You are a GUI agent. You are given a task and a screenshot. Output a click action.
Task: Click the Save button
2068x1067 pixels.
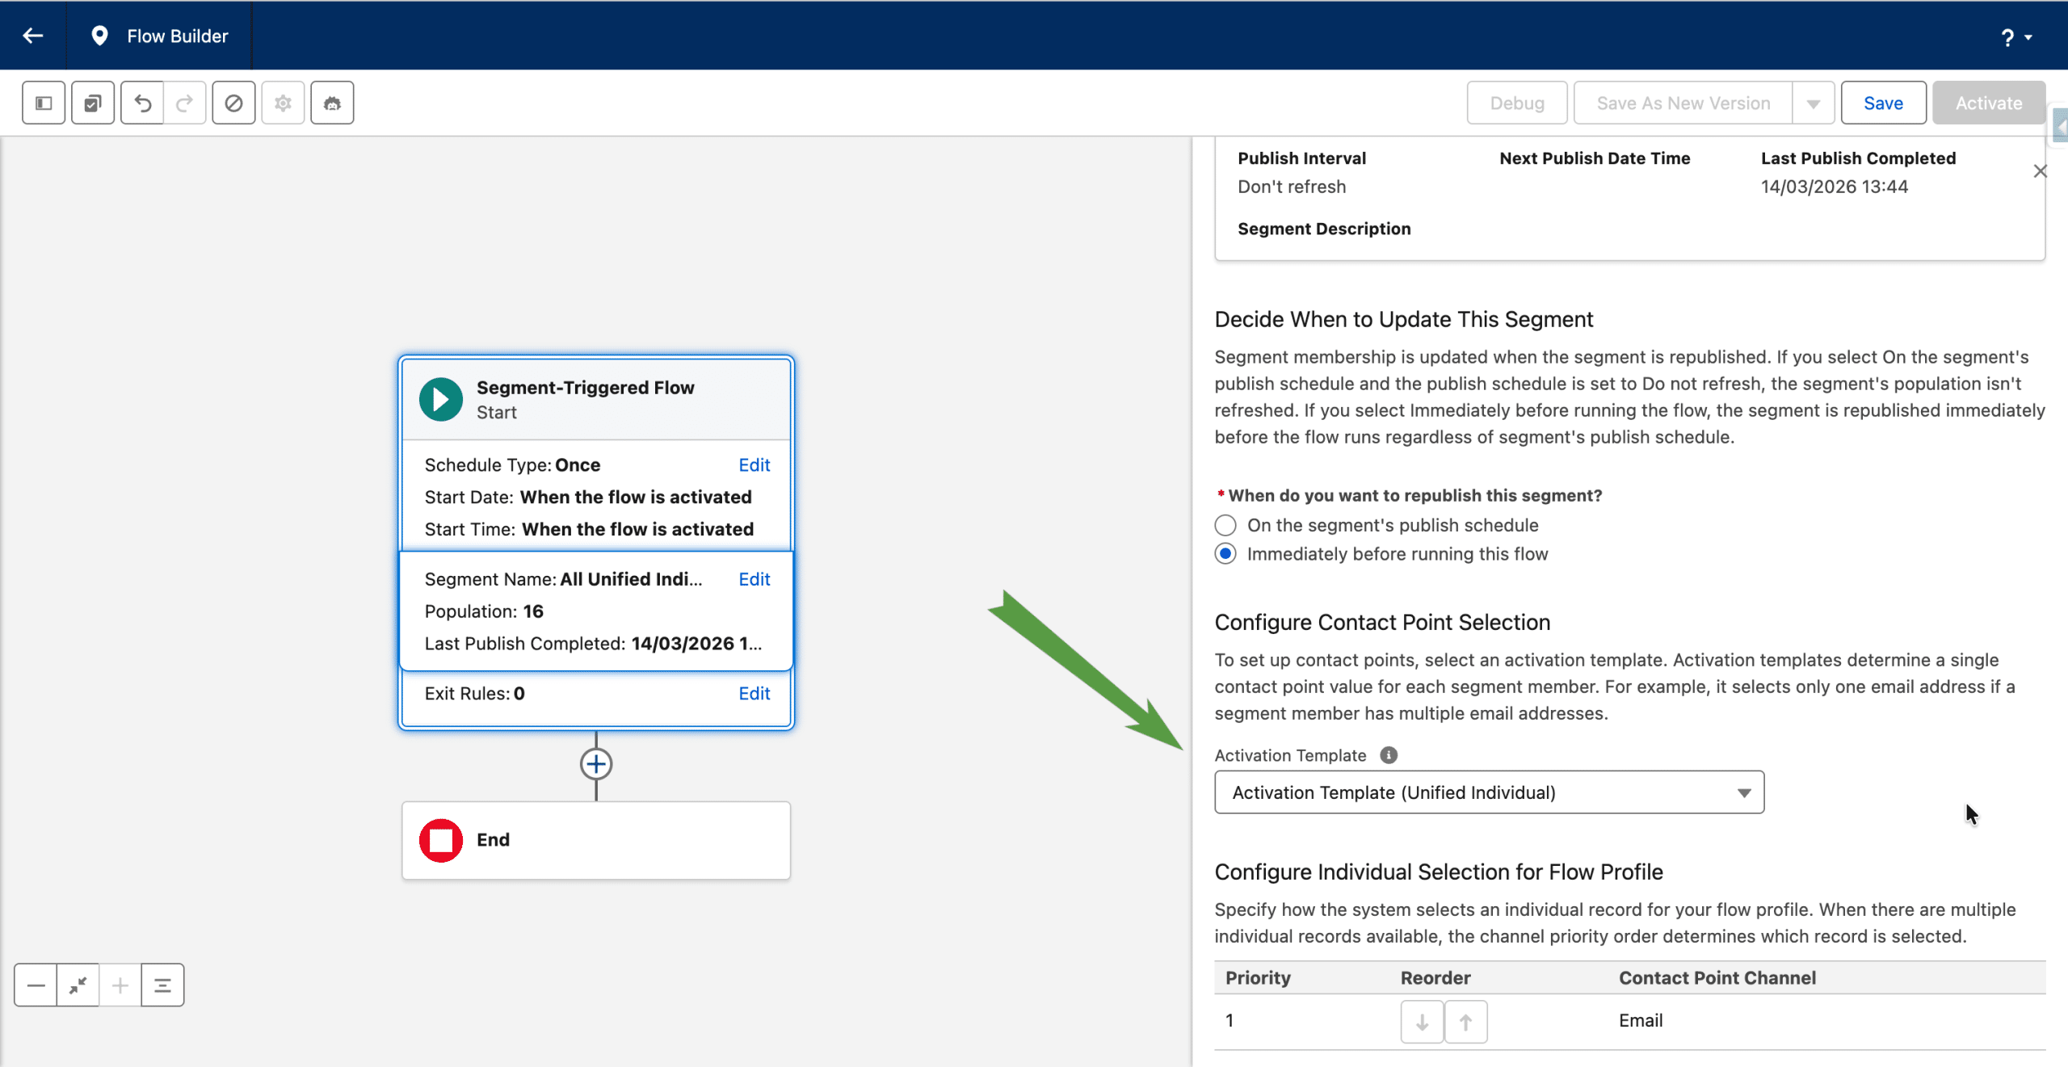pos(1883,103)
